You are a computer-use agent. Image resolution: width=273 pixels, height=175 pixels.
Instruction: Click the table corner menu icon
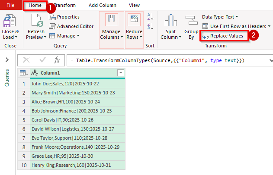[x=24, y=73]
